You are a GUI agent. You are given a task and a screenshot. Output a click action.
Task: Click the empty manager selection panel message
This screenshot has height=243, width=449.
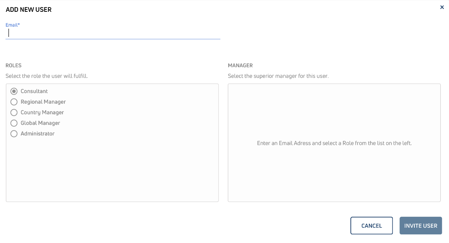point(334,143)
